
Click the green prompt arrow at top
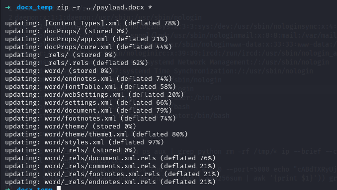[8, 7]
